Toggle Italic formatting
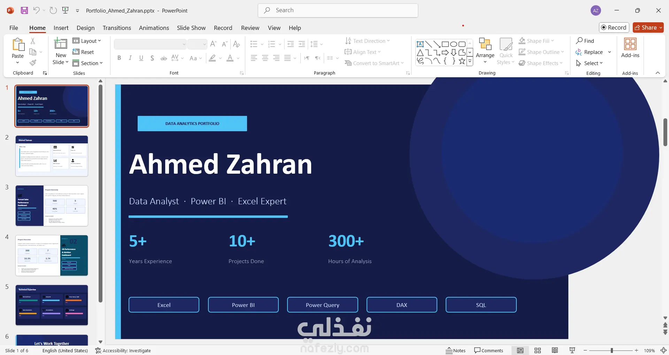The height and width of the screenshot is (355, 669). 130,58
